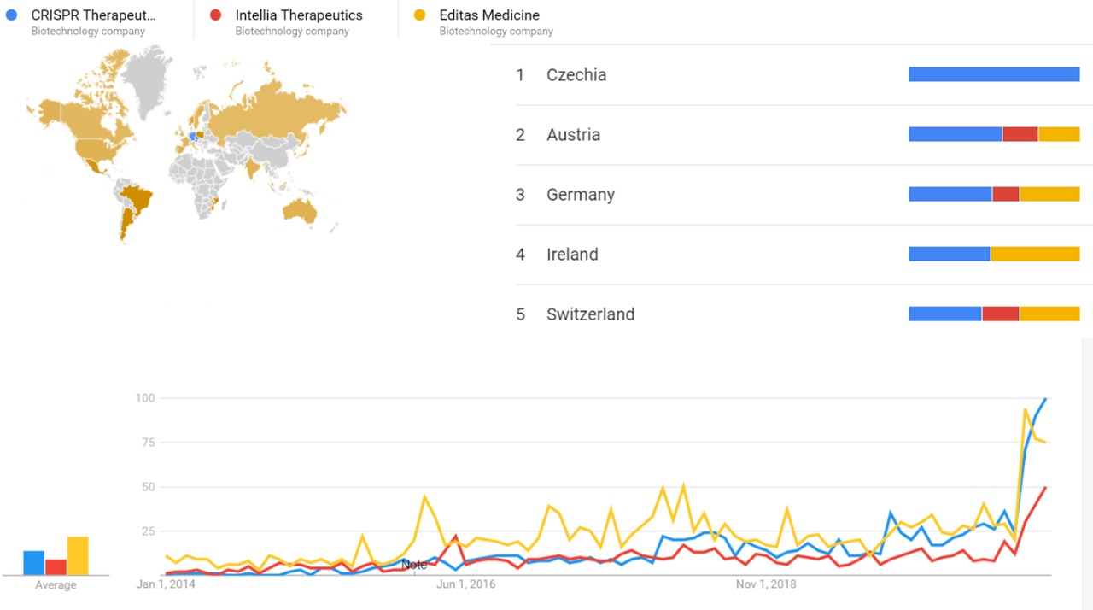Click the yellow segment of Ireland's bar
This screenshot has width=1093, height=610.
pyautogui.click(x=1035, y=254)
